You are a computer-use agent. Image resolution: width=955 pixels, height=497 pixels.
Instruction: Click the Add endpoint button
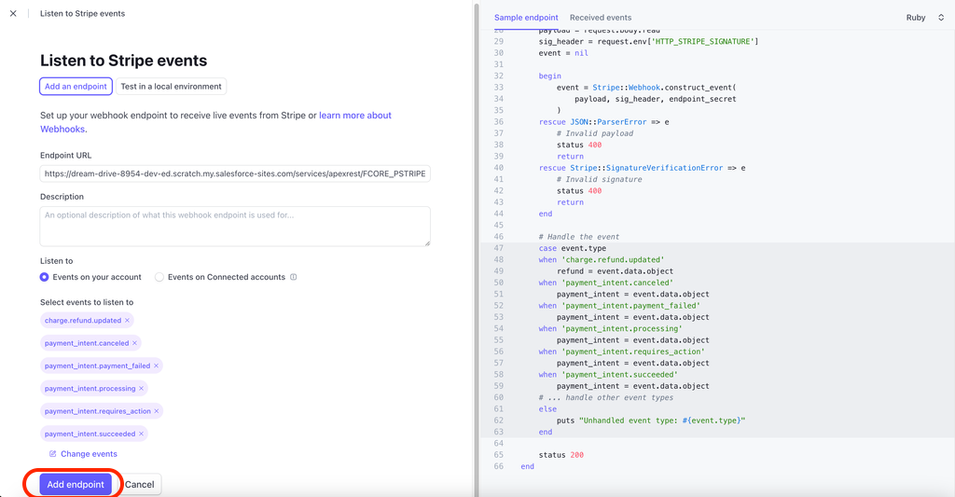point(76,484)
